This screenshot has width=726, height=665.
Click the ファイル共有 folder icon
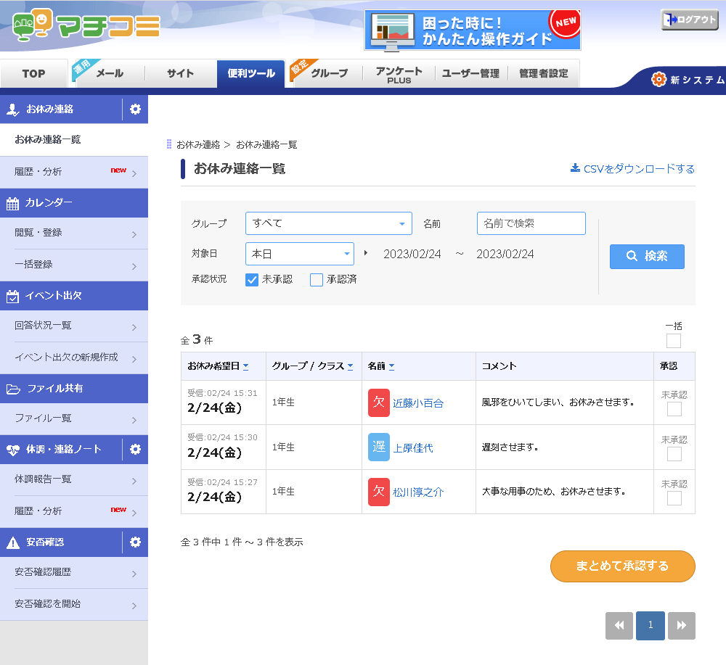(13, 389)
